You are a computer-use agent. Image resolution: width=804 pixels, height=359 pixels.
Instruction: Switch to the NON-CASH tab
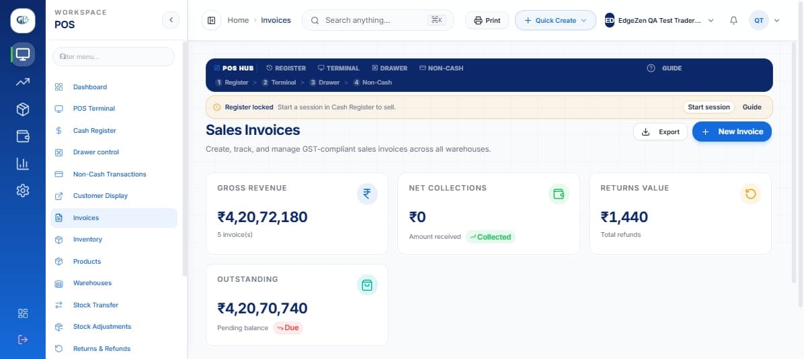442,68
